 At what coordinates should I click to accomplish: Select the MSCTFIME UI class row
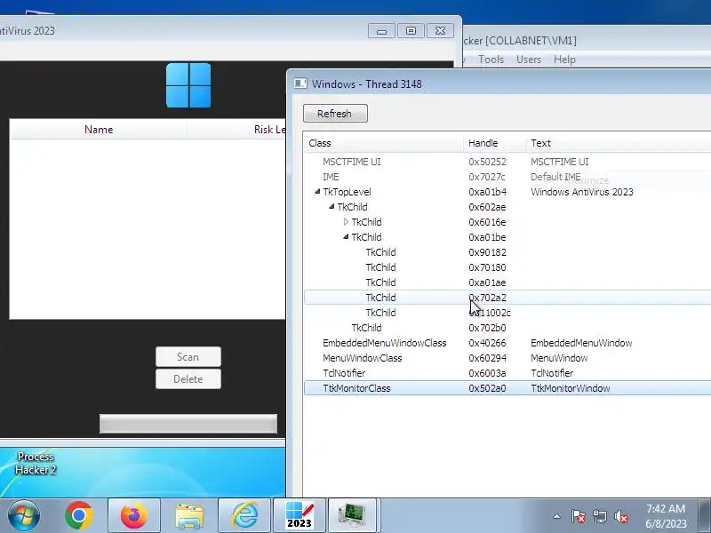507,162
